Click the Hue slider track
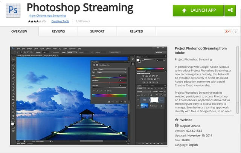This screenshot has width=241, height=153. coord(109,77)
